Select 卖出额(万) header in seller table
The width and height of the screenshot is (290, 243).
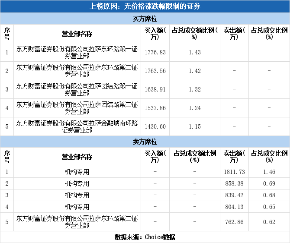(x=234, y=157)
